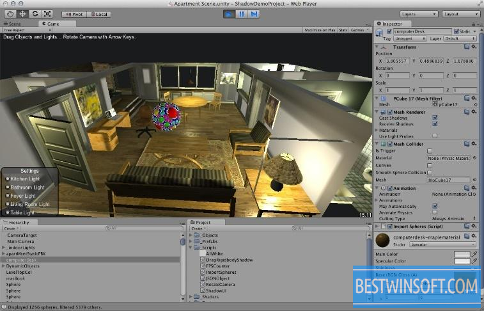This screenshot has height=311, width=484.
Task: Toggle the Pivot button
Action: (x=74, y=14)
